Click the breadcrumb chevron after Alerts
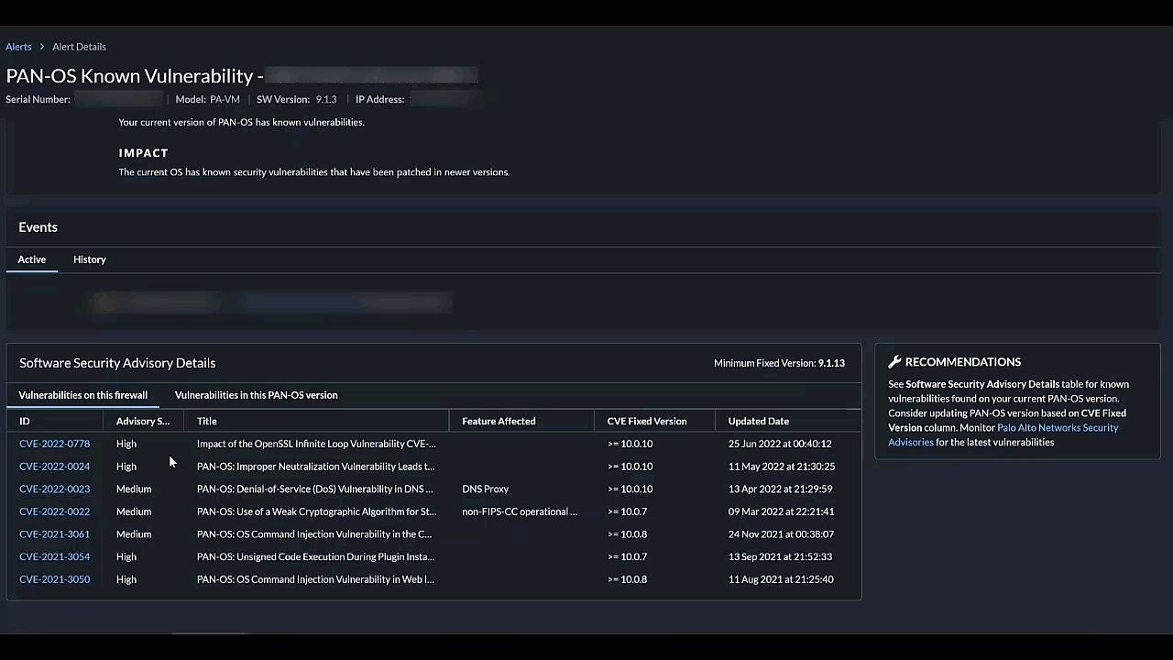 pos(42,47)
